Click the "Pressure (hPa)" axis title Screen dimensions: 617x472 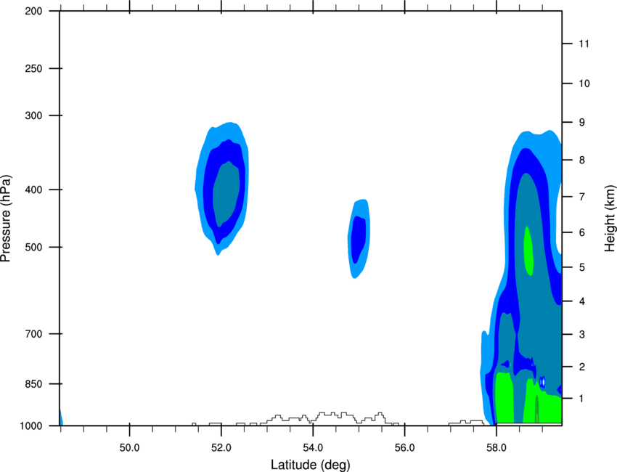6,219
